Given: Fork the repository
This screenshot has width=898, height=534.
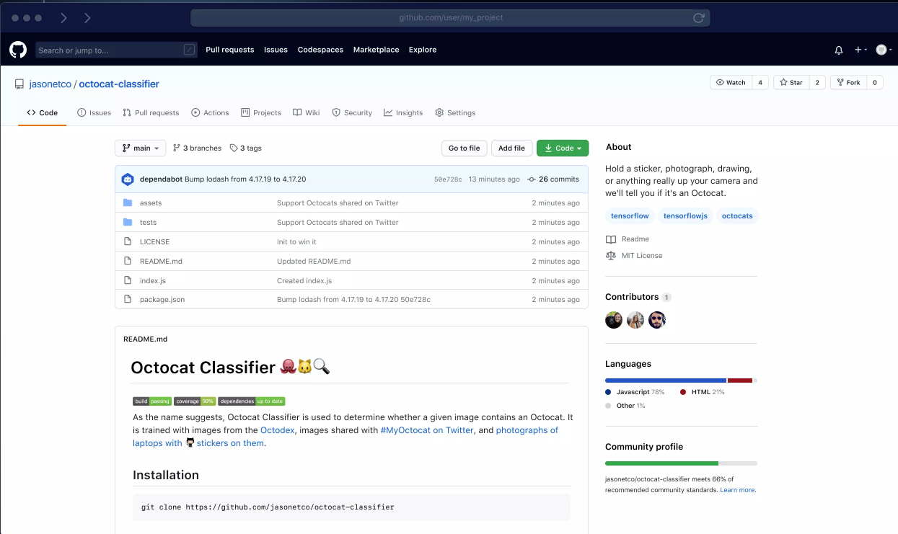Looking at the screenshot, I should click(x=848, y=83).
